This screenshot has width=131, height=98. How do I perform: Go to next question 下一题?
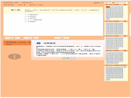tap(31, 38)
